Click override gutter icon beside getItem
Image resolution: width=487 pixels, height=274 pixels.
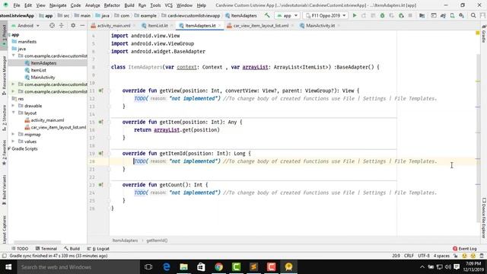pyautogui.click(x=101, y=122)
